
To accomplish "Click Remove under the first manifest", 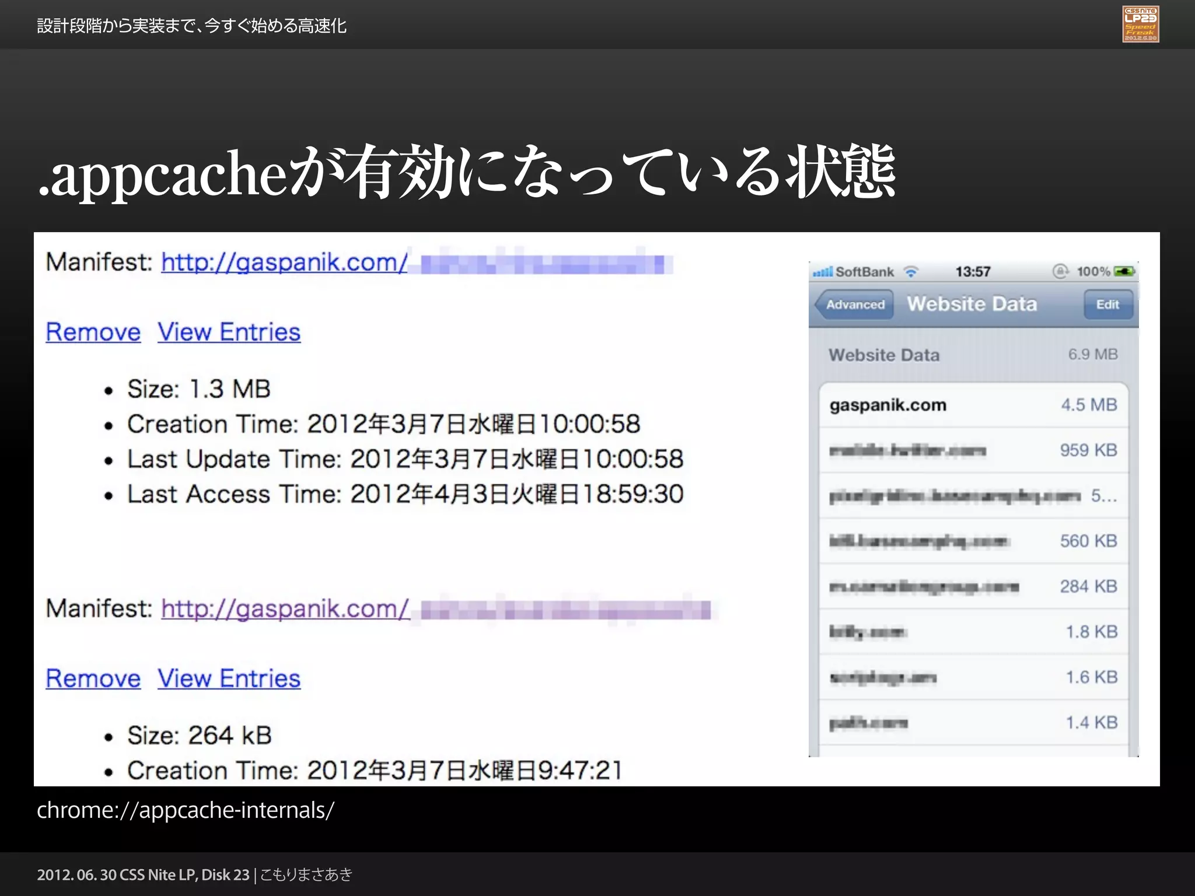I will (x=93, y=332).
